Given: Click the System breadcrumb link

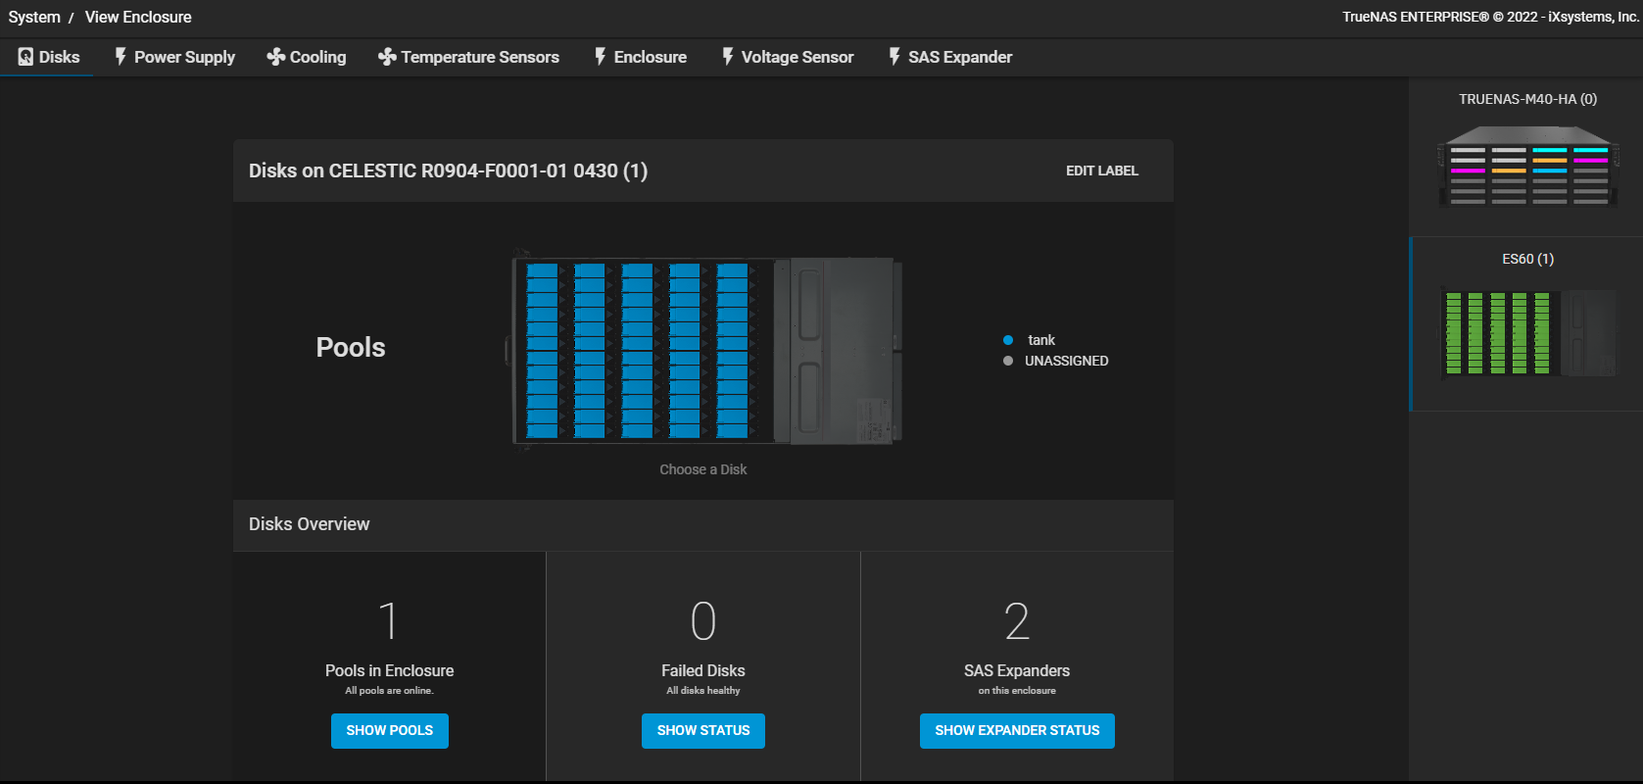Looking at the screenshot, I should [34, 17].
